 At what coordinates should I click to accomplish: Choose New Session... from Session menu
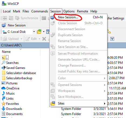tap(78, 17)
